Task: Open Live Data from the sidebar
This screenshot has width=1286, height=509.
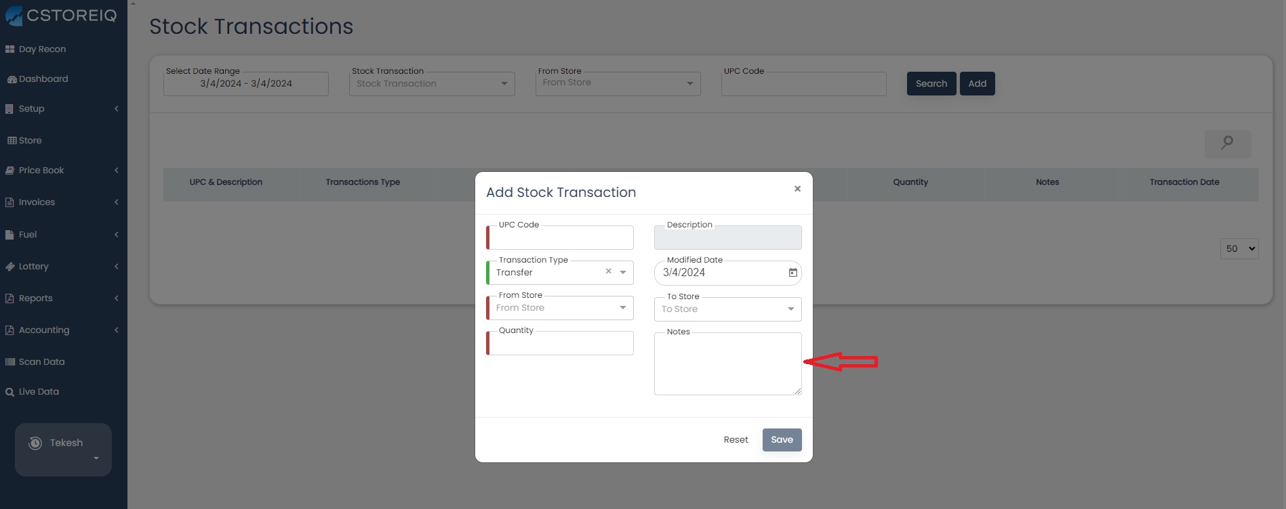Action: click(39, 392)
